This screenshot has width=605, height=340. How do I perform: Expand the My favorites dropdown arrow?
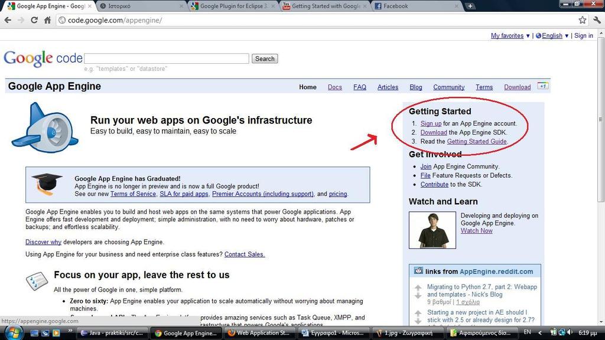[x=528, y=36]
